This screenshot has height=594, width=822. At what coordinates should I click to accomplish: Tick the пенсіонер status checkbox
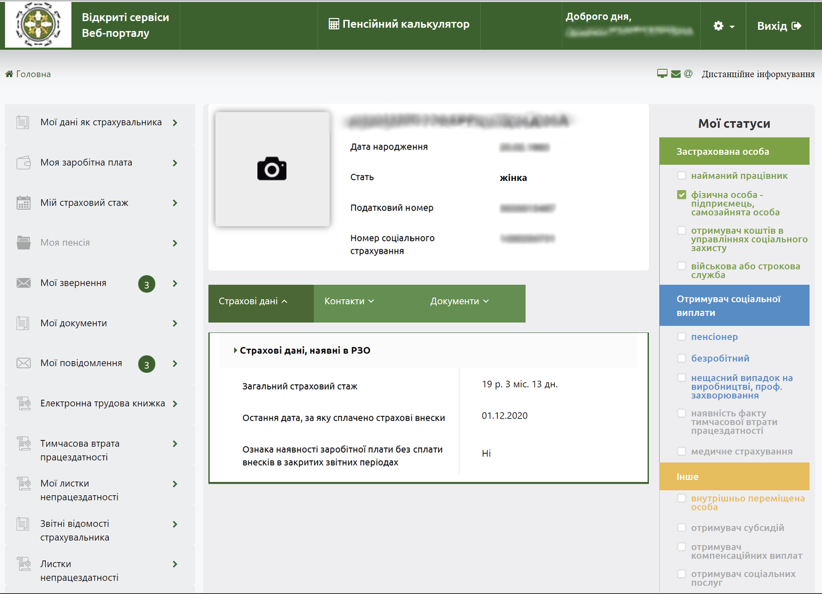point(682,337)
